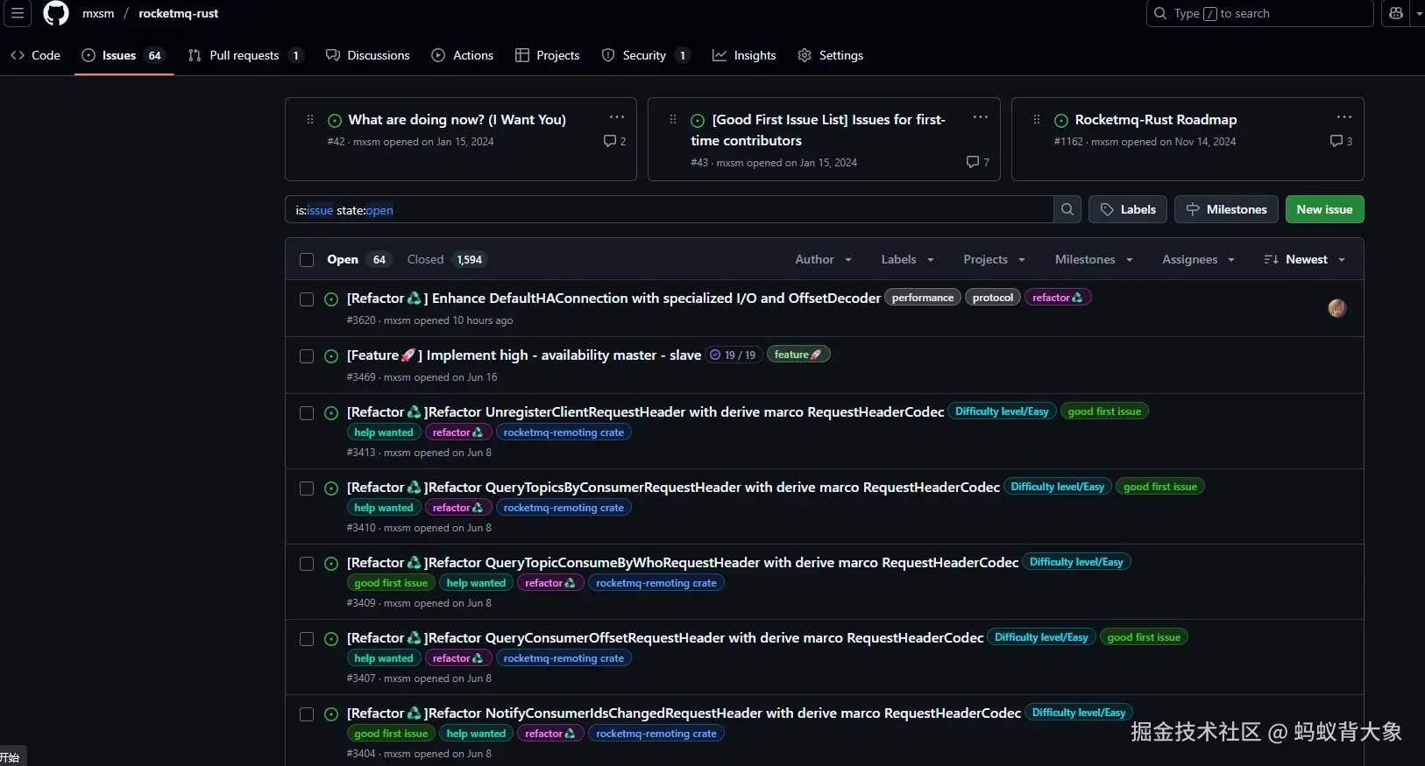Screen dimensions: 1425x766
Task: Select checkbox for QueryConsumerOffsetRequestHeader issue
Action: (307, 639)
